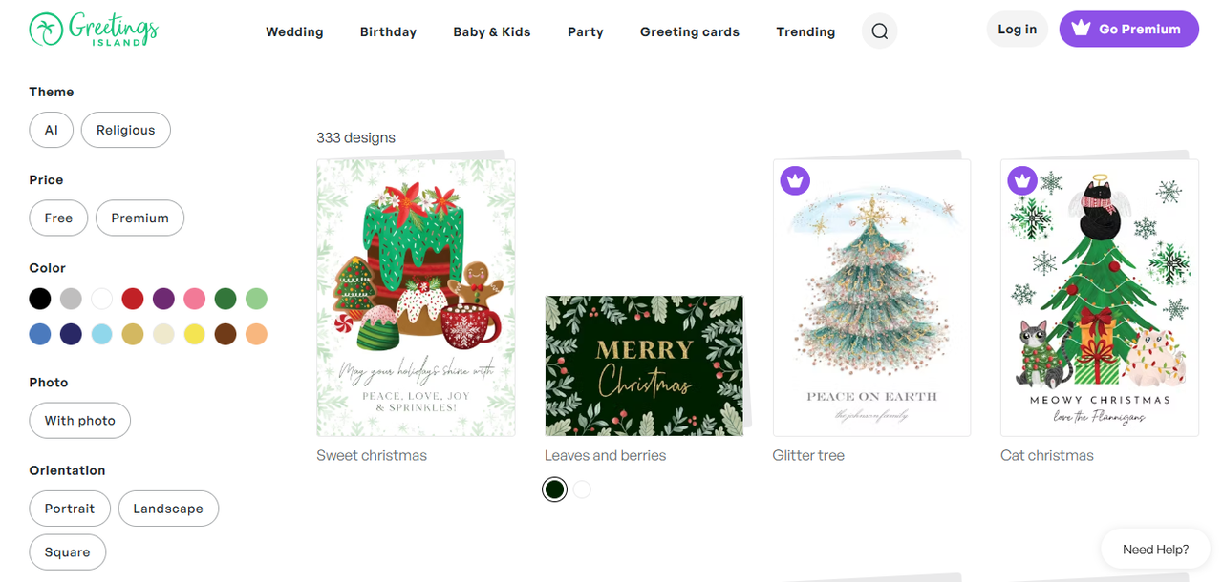Image resolution: width=1223 pixels, height=582 pixels.
Task: Toggle the Religious theme filter
Action: click(x=125, y=129)
